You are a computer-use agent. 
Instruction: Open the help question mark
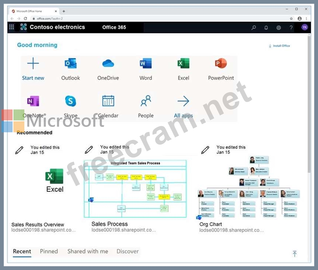click(291, 28)
